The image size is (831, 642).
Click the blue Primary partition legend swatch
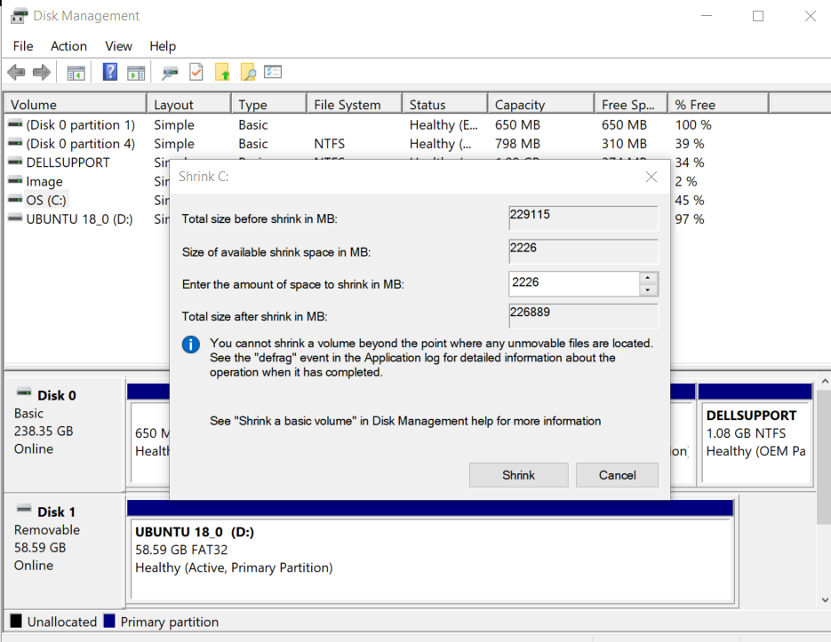click(109, 621)
